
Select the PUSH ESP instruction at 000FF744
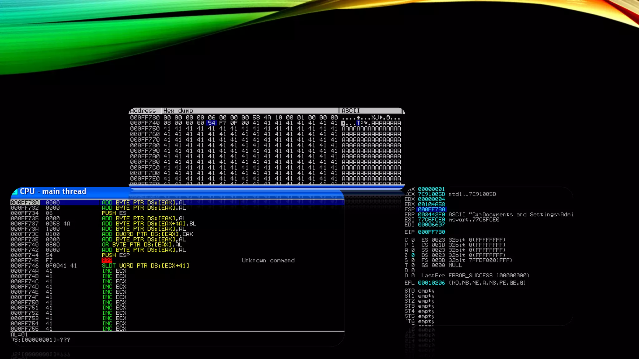115,255
